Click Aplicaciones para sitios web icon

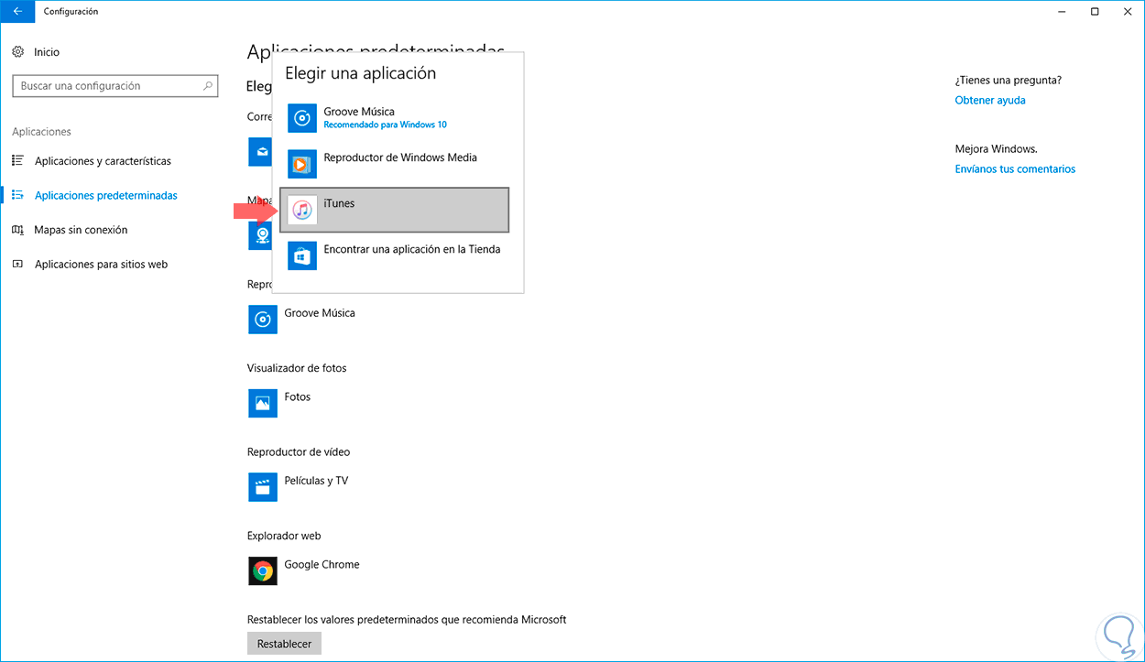17,264
